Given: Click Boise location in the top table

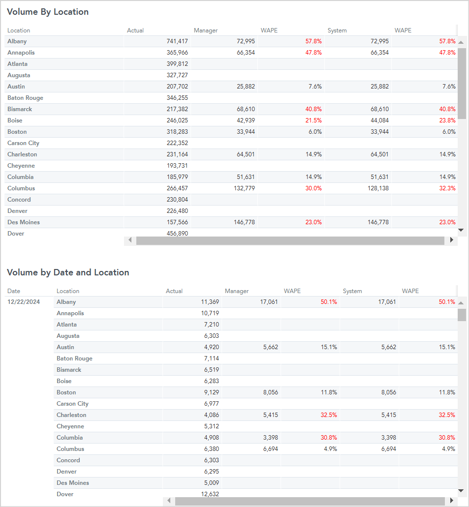Looking at the screenshot, I should click(x=15, y=120).
